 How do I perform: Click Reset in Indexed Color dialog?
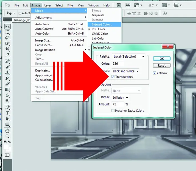pos(162,66)
